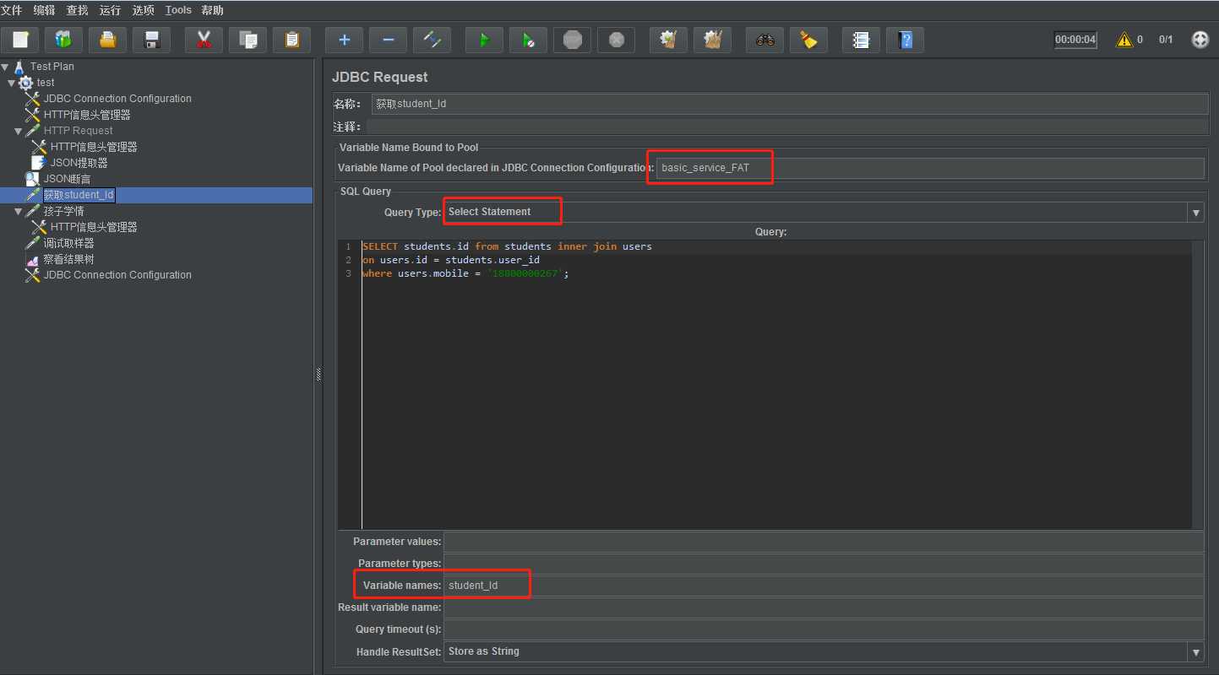1219x675 pixels.
Task: Open the Query Type dropdown
Action: click(1196, 213)
